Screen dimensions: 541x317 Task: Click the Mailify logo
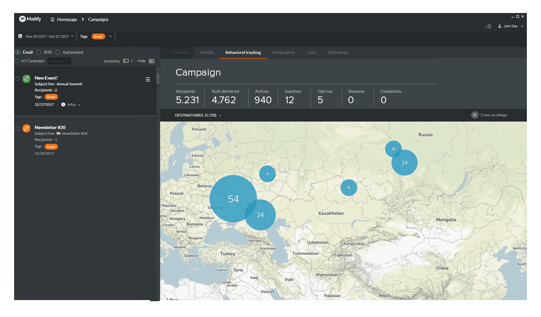coord(30,19)
